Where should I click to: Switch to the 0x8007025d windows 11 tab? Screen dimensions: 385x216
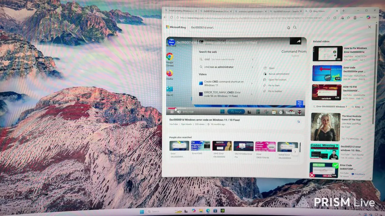216,11
